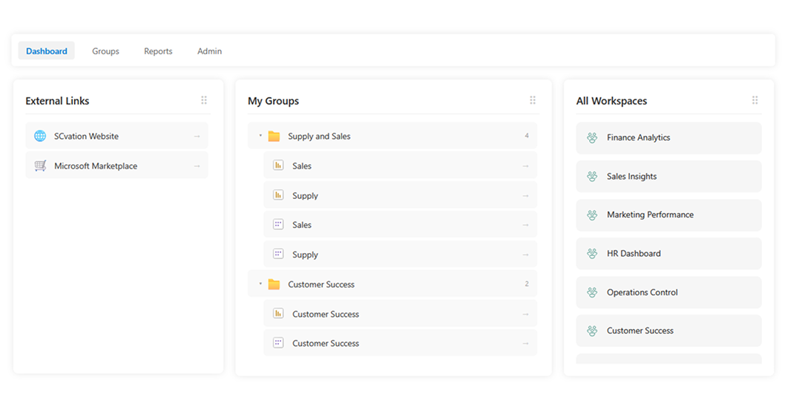Viewport: 788px width, 412px height.
Task: Open the Reports tab
Action: pyautogui.click(x=158, y=50)
